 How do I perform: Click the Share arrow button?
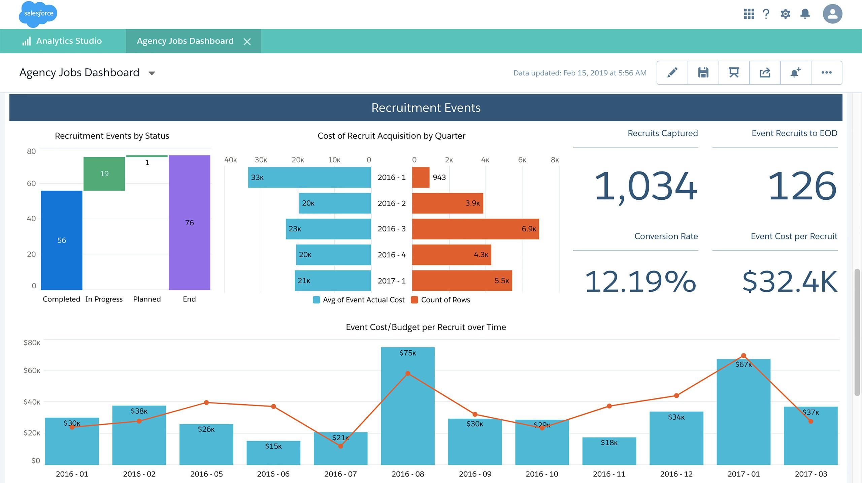pos(765,73)
